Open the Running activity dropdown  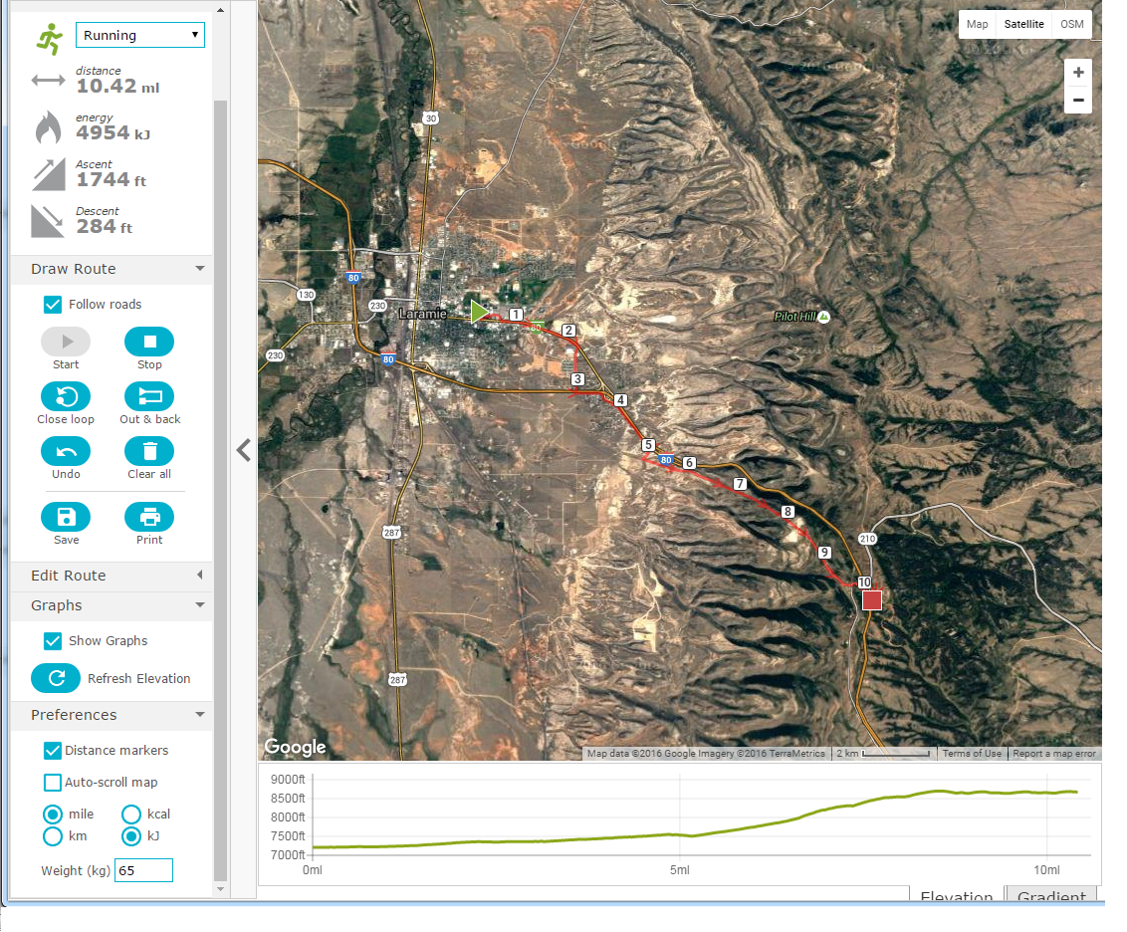(x=140, y=35)
